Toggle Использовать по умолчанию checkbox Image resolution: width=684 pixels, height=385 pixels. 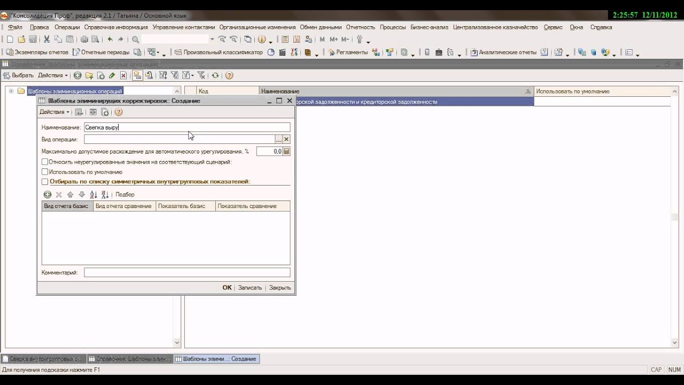click(45, 172)
